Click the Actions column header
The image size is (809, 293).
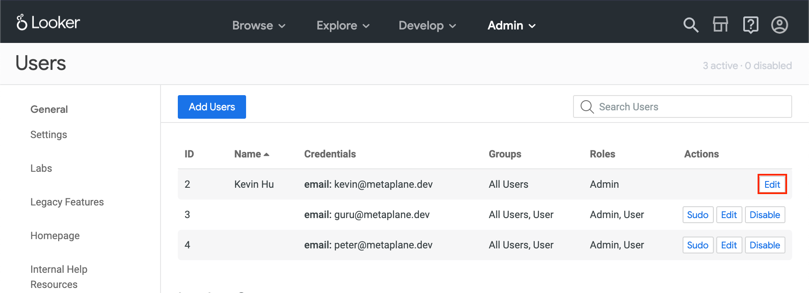702,154
